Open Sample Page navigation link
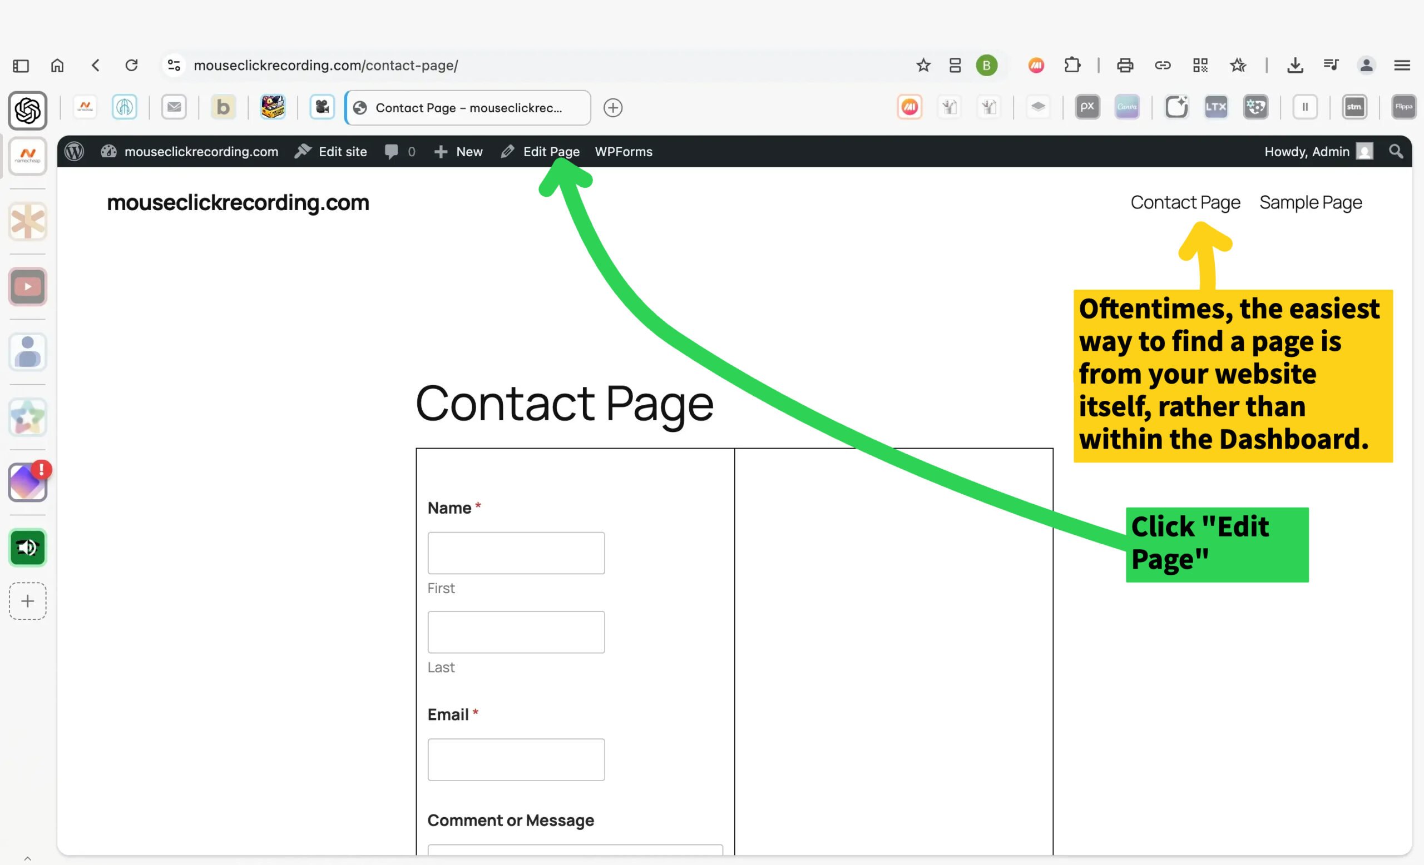The width and height of the screenshot is (1424, 865). pos(1310,203)
